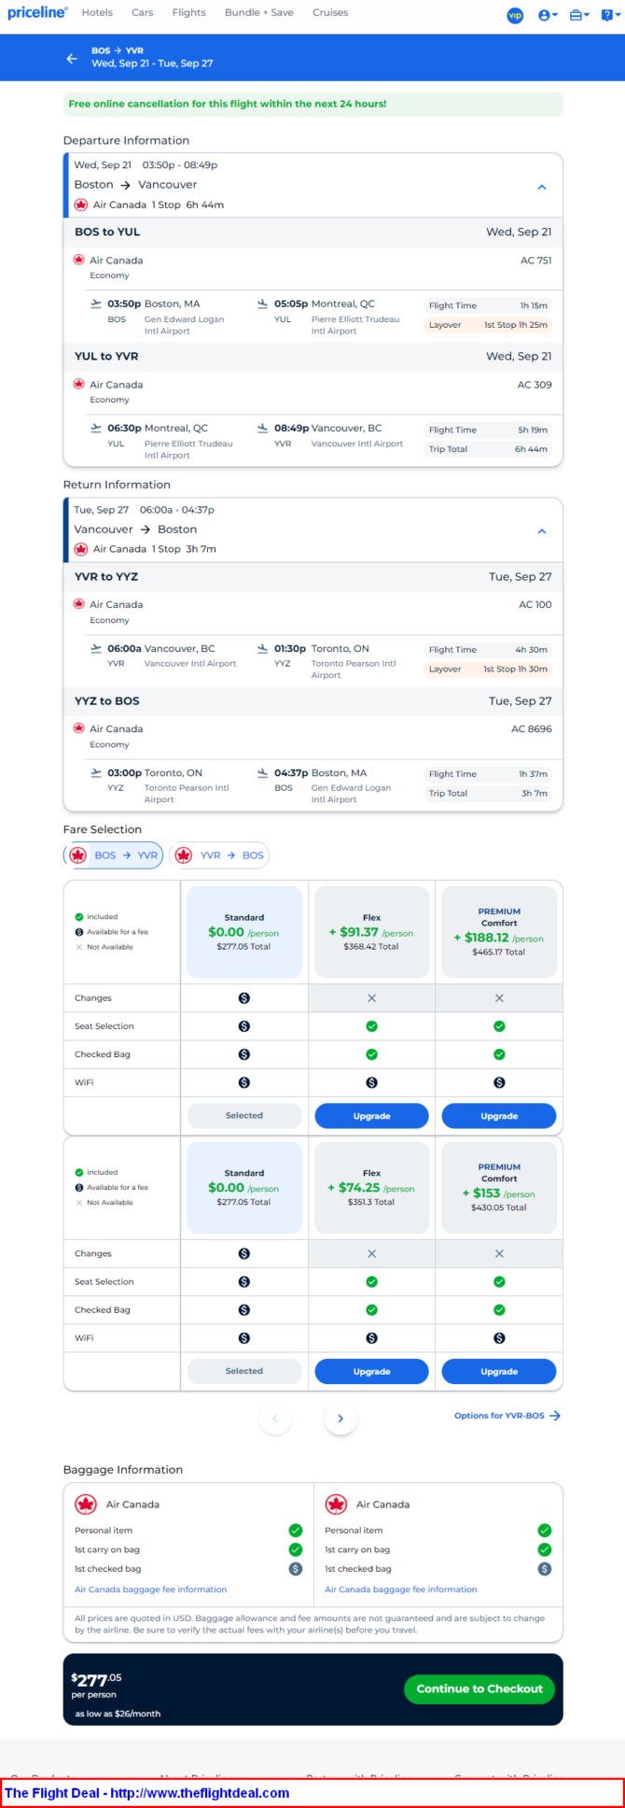Click takeoff icon beside 03:00p Toronto
625x1808 pixels.
click(96, 772)
